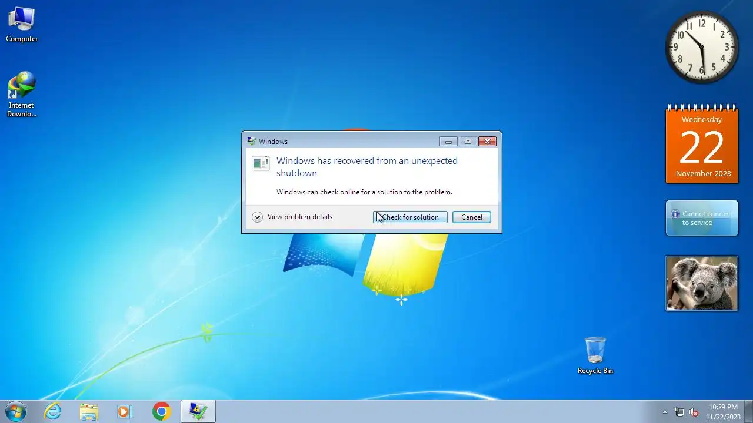
Task: Minimize the Windows recovery dialog
Action: (x=448, y=141)
